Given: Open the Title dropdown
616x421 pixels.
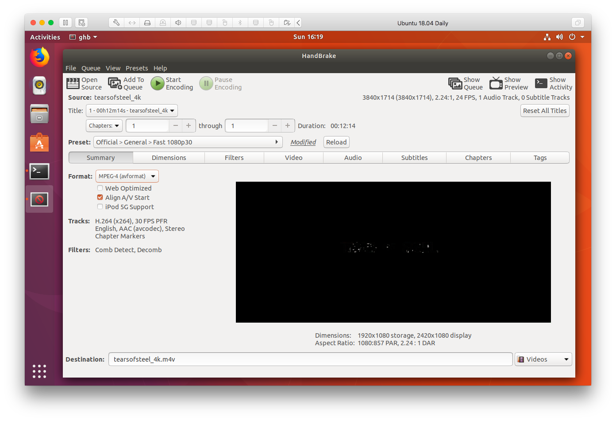Looking at the screenshot, I should (132, 111).
